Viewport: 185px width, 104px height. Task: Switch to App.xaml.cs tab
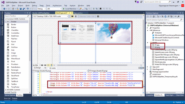(x=78, y=13)
